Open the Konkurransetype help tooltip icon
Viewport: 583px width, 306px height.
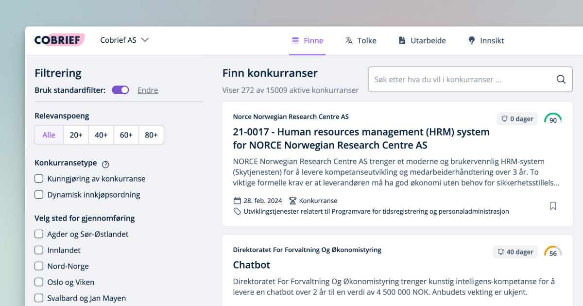coord(105,164)
